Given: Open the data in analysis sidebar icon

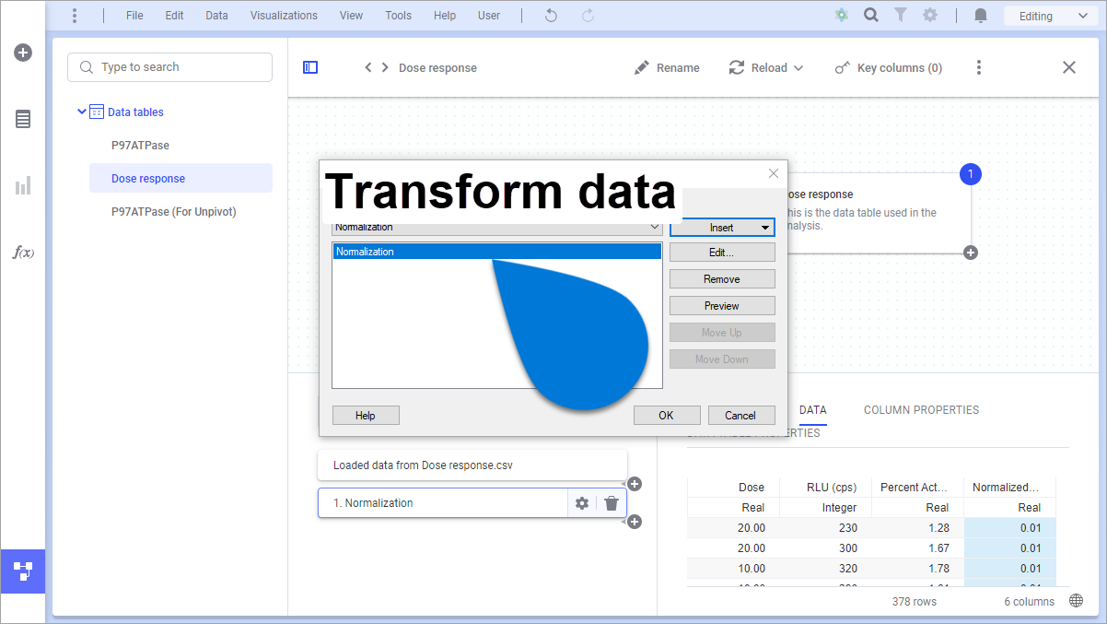Looking at the screenshot, I should click(x=23, y=119).
